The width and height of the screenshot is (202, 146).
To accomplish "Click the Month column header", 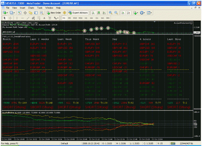I will pyautogui.click(x=6, y=39).
